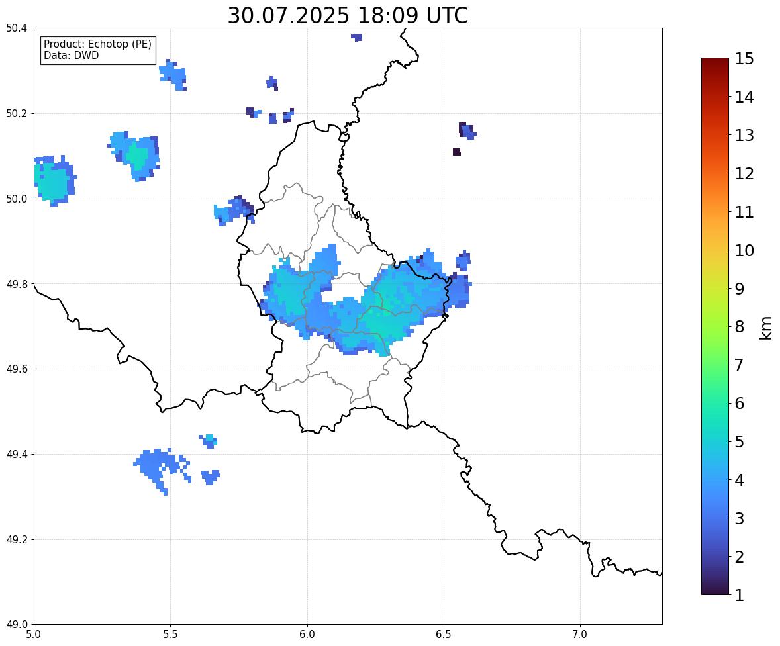Click the "Product: Echotop (PE)" legend line
Image resolution: width=780 pixels, height=646 pixels.
[x=97, y=44]
